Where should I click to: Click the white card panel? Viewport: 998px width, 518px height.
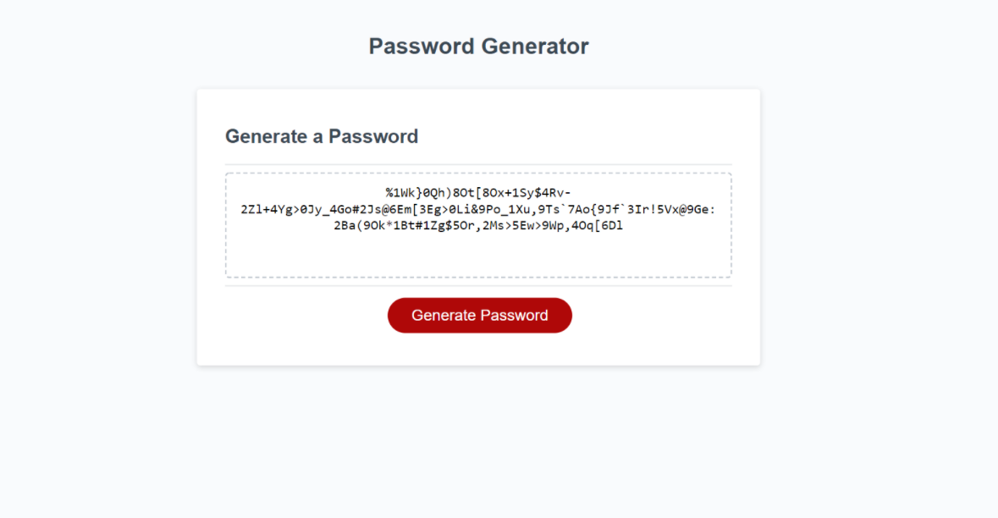(x=479, y=347)
